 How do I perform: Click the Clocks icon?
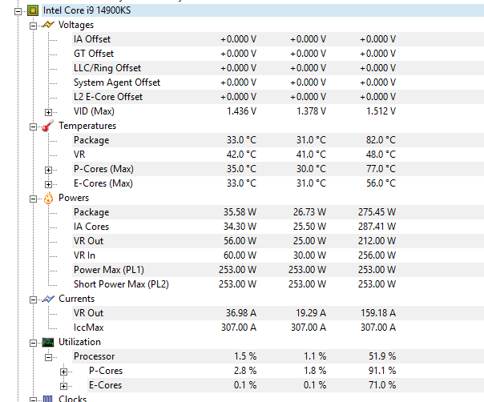[47, 399]
